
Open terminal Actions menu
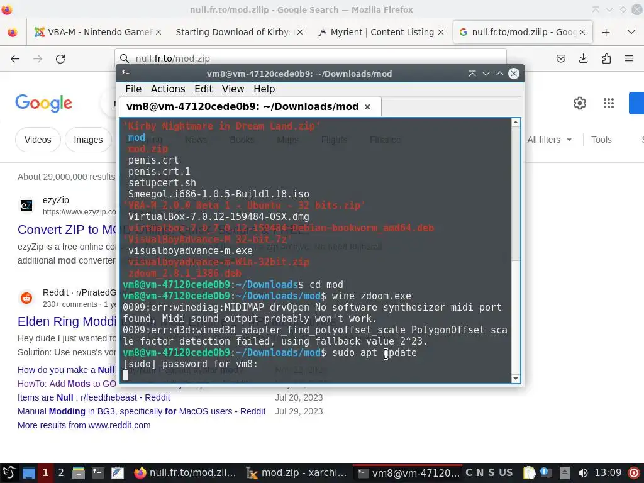coord(167,89)
